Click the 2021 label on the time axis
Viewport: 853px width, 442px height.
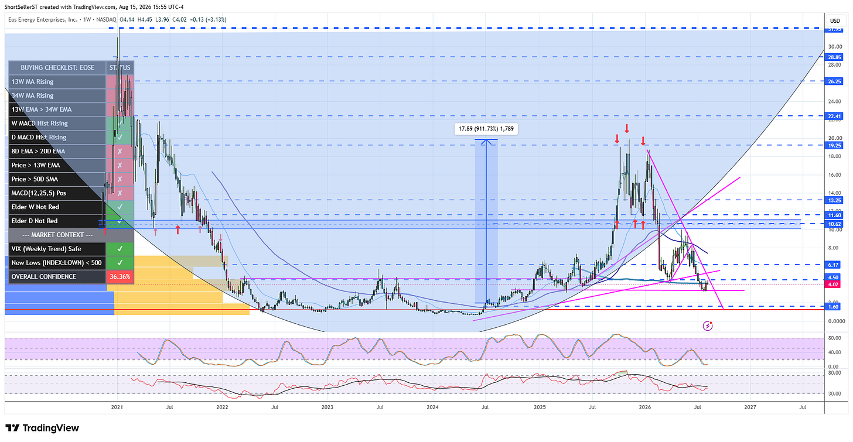[117, 406]
